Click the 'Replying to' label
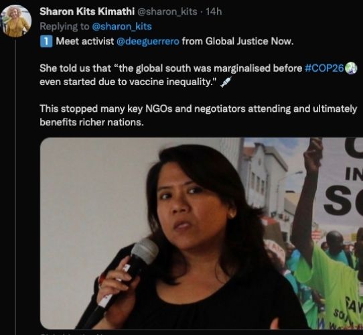Screen dimensions: 363x335 (x=64, y=26)
